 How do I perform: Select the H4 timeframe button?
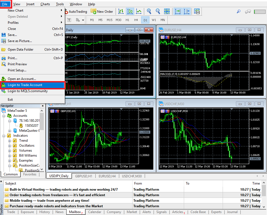click(x=136, y=20)
